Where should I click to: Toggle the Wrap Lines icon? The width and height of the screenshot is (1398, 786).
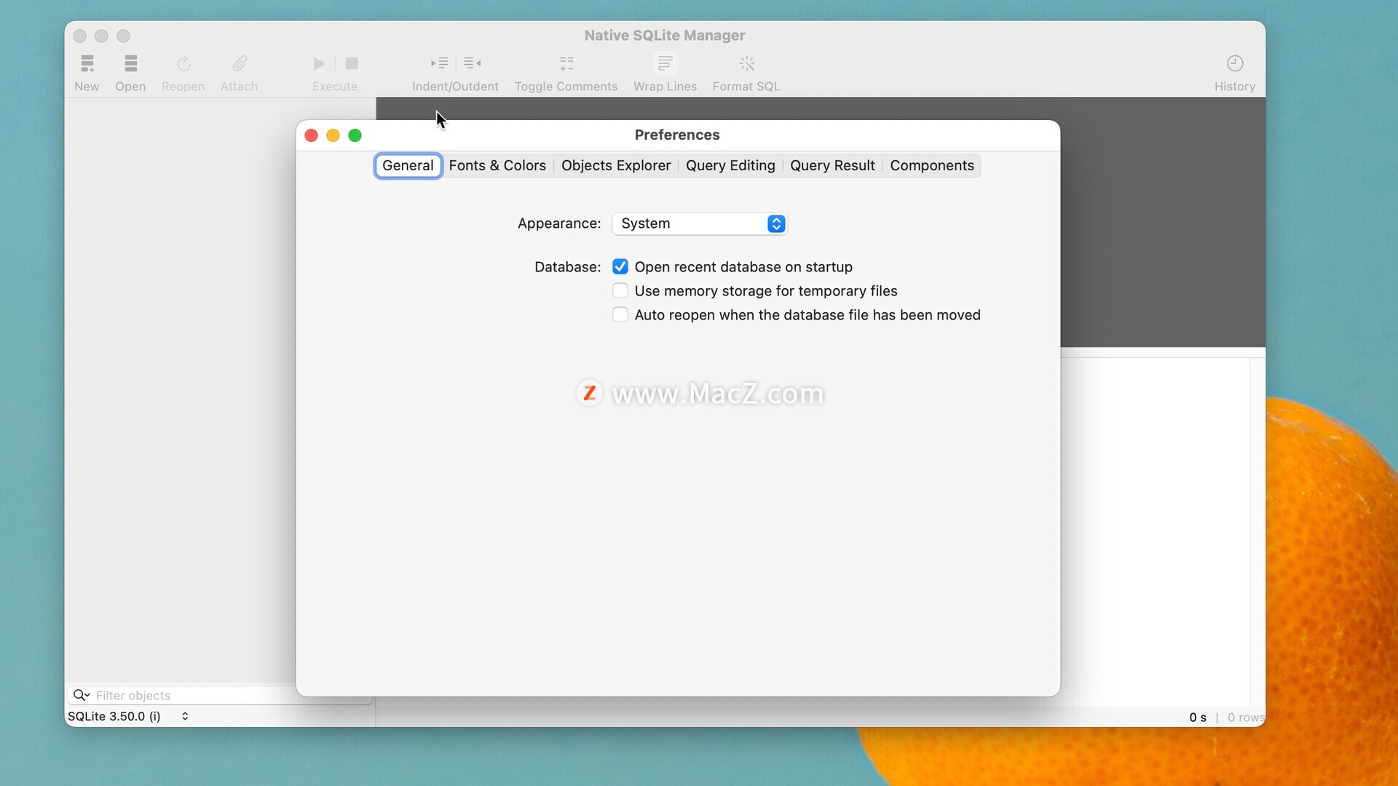click(665, 64)
